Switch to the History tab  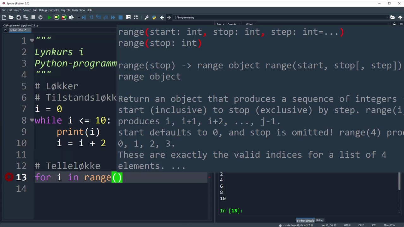(320, 220)
